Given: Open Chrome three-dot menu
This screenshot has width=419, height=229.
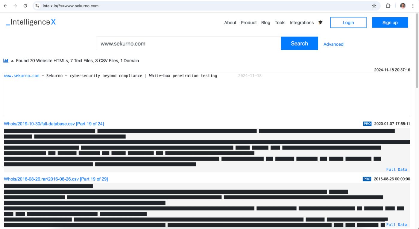Looking at the screenshot, I should point(413,6).
